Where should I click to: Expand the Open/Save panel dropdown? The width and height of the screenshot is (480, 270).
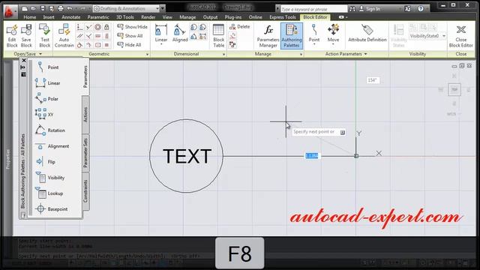pyautogui.click(x=40, y=54)
